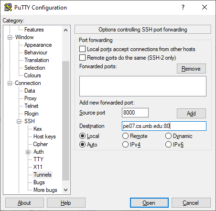Click the PuTTY icon in title bar
This screenshot has height=211, width=216.
[8, 7]
